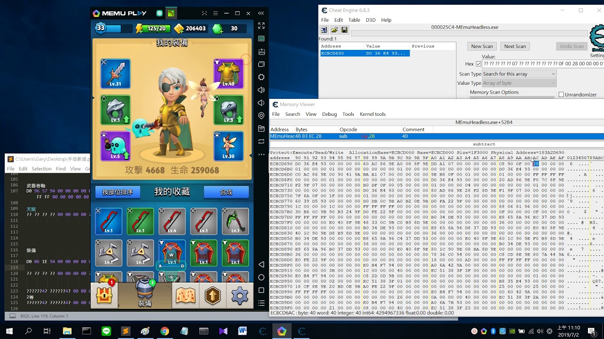
Task: Tap the game settings gear tab
Action: [x=240, y=296]
